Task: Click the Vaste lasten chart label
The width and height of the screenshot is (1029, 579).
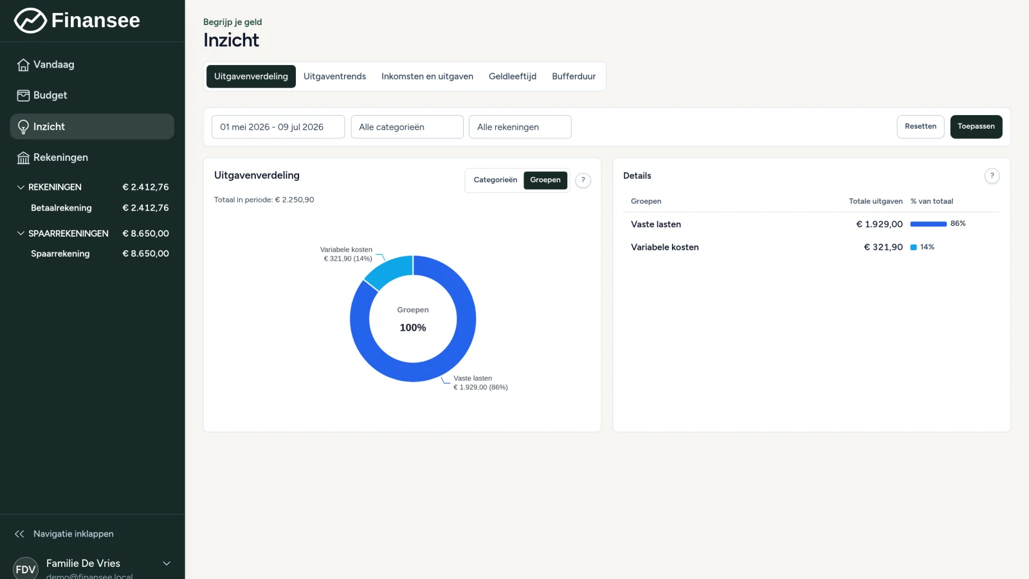Action: coord(480,383)
